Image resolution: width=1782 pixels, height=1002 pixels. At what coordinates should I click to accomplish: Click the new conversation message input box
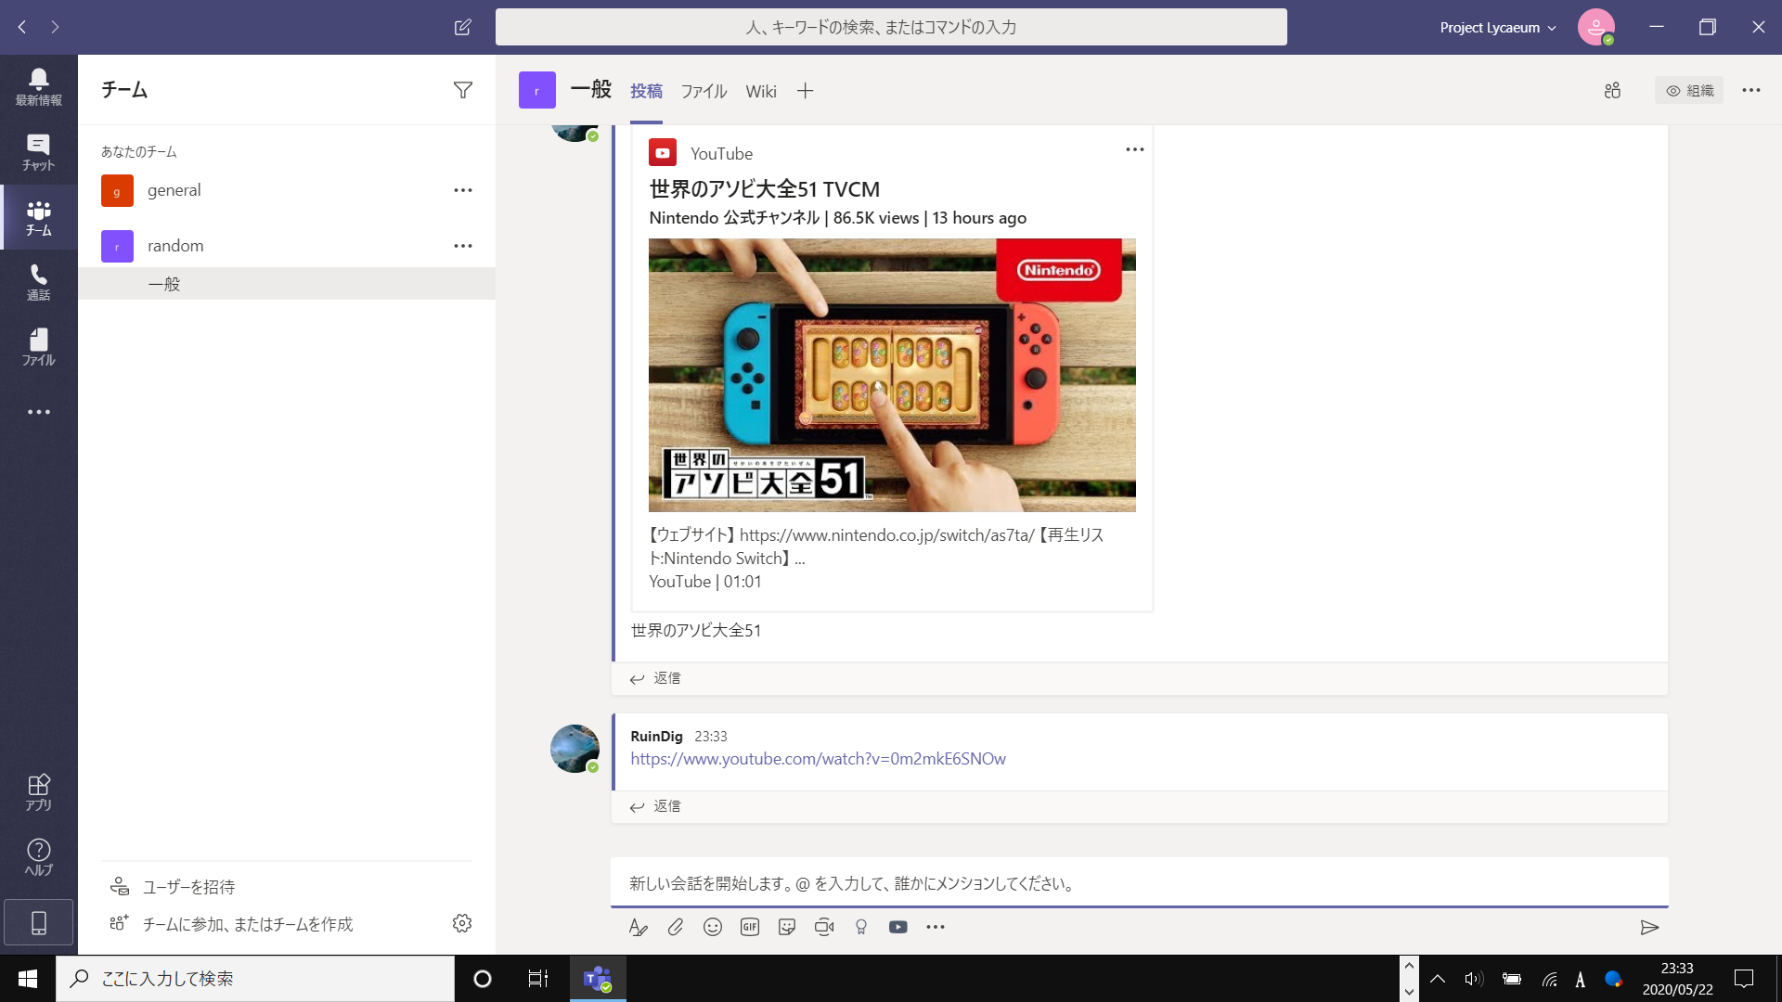(x=1138, y=883)
